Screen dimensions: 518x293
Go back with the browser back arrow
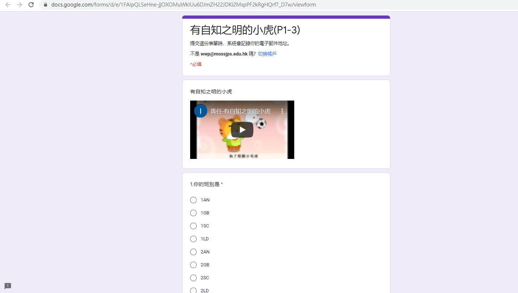(x=8, y=5)
